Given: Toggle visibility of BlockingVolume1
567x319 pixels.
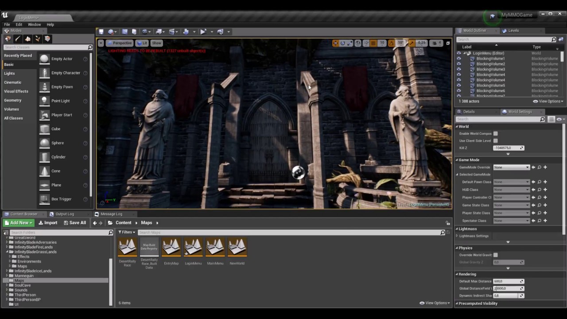Looking at the screenshot, I should [x=459, y=58].
